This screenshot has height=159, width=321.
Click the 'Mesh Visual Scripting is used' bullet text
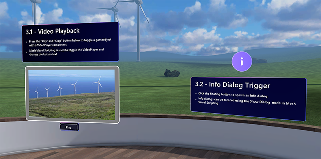click(67, 52)
